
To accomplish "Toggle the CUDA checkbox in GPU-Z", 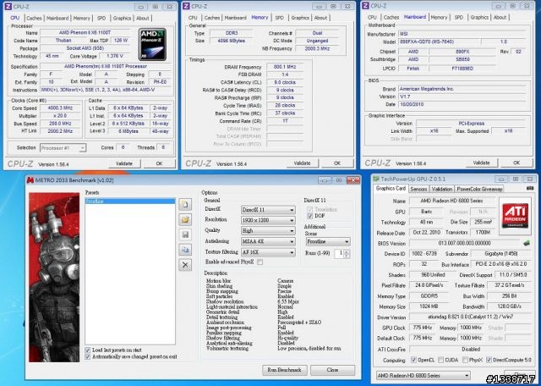I will click(x=440, y=360).
